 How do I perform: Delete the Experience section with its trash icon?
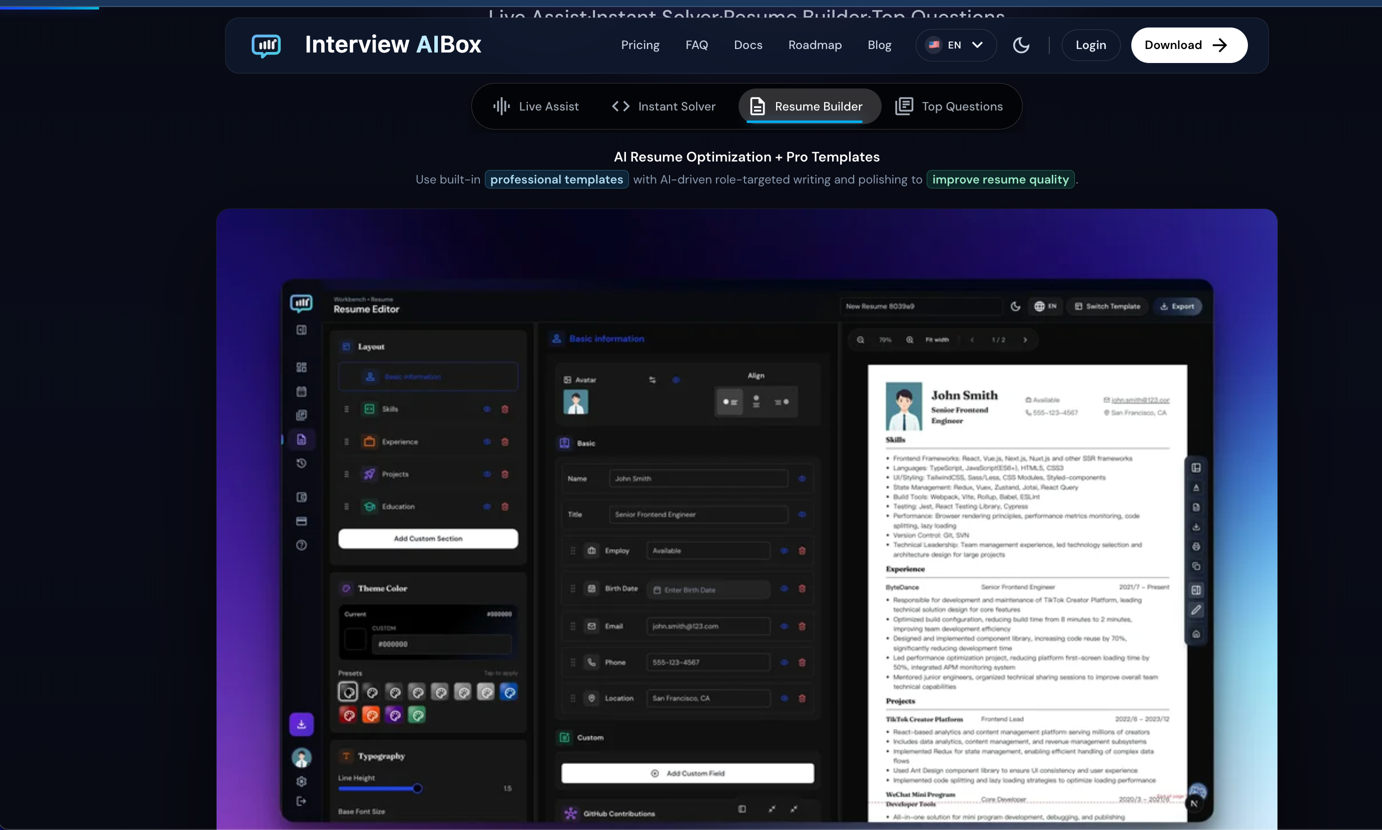505,442
